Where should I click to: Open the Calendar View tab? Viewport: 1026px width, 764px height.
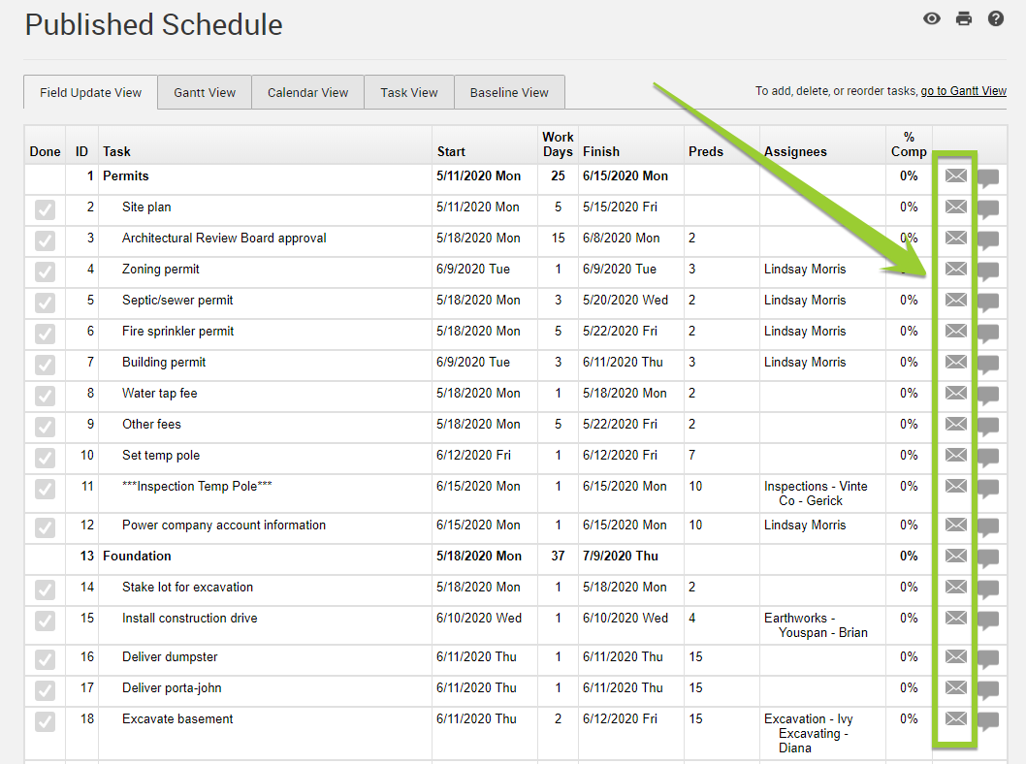tap(307, 93)
